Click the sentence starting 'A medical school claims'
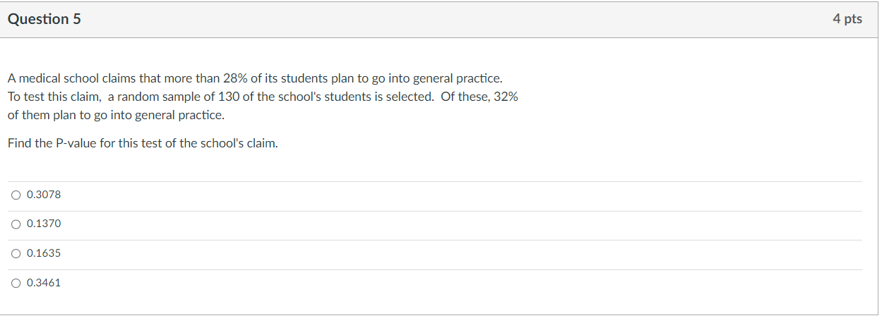882x323 pixels. (255, 78)
